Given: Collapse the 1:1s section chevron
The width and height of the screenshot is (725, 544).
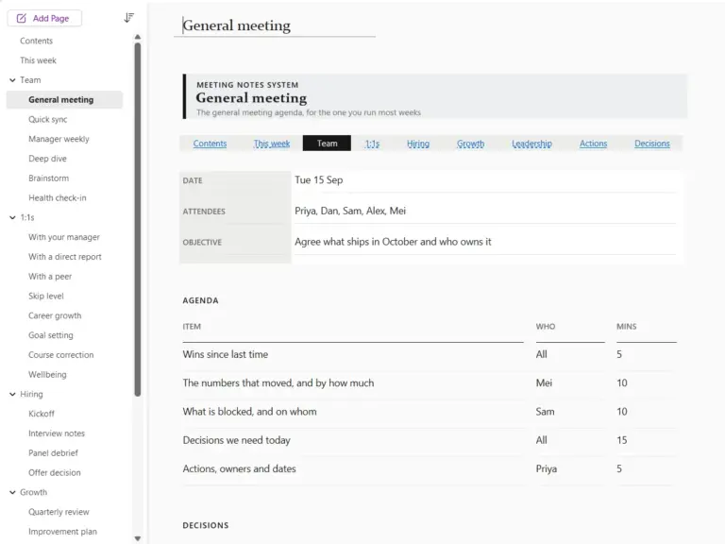Looking at the screenshot, I should (x=12, y=217).
